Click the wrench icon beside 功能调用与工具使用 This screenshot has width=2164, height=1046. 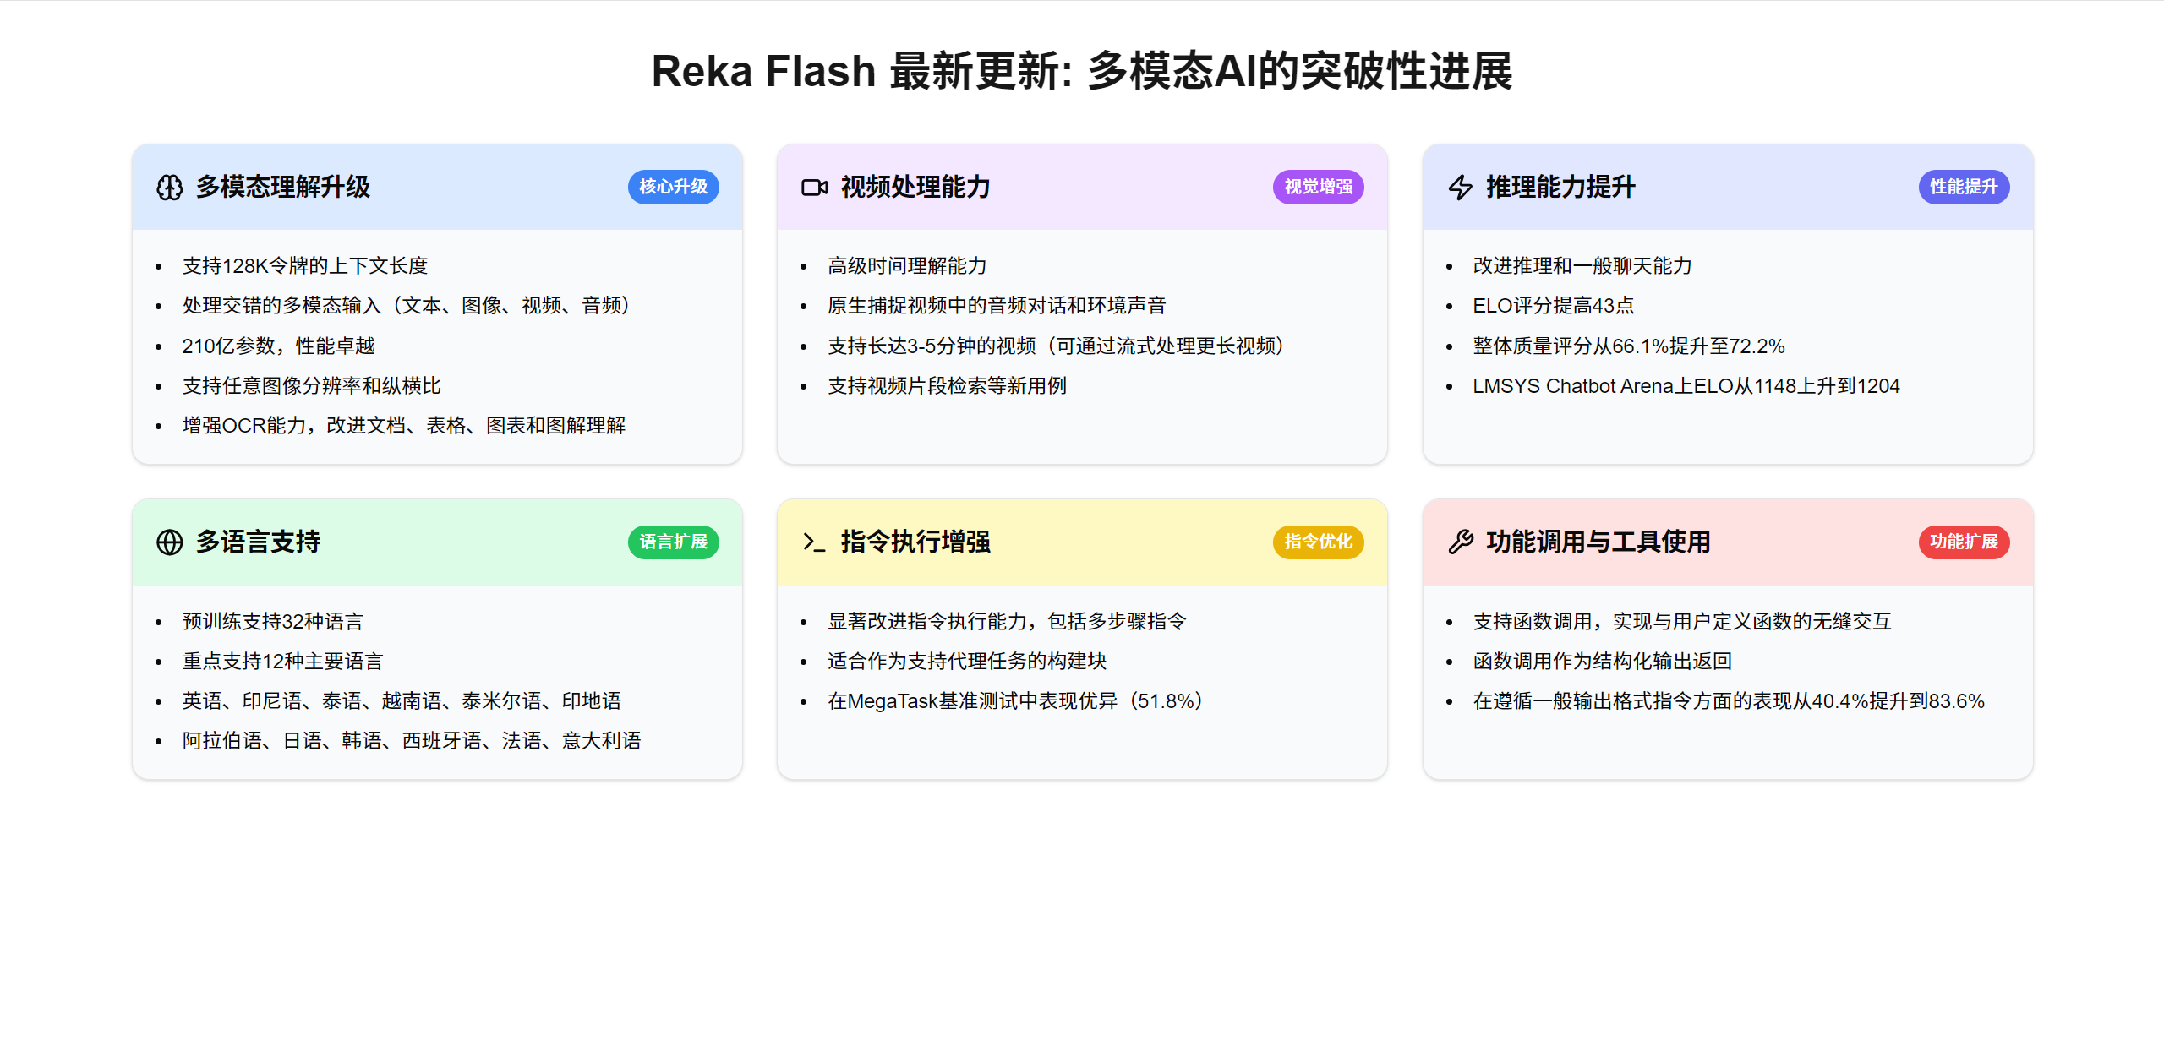(1460, 542)
